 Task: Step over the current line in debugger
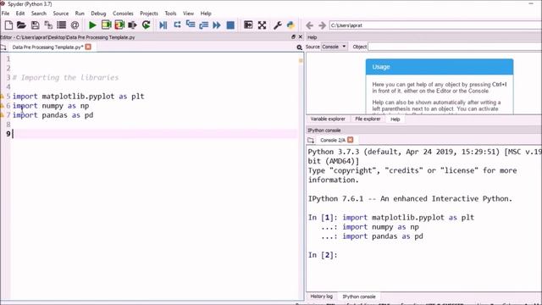click(x=177, y=25)
